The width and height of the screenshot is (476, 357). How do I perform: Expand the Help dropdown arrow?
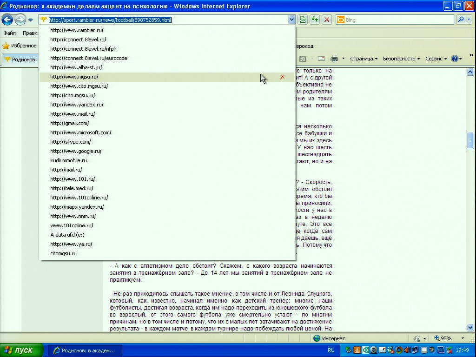(x=461, y=59)
